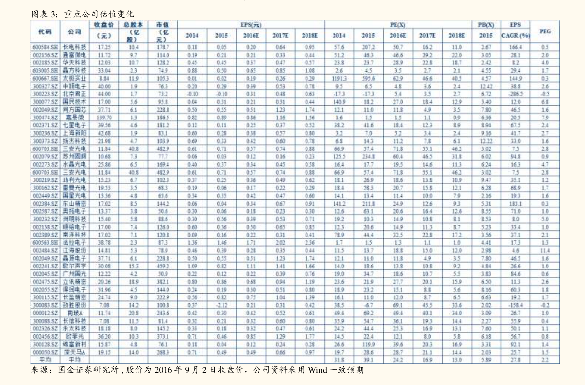The width and height of the screenshot is (585, 385).
Task: Click market value 373.1 in 002456.SZ row
Action: [x=163, y=336]
